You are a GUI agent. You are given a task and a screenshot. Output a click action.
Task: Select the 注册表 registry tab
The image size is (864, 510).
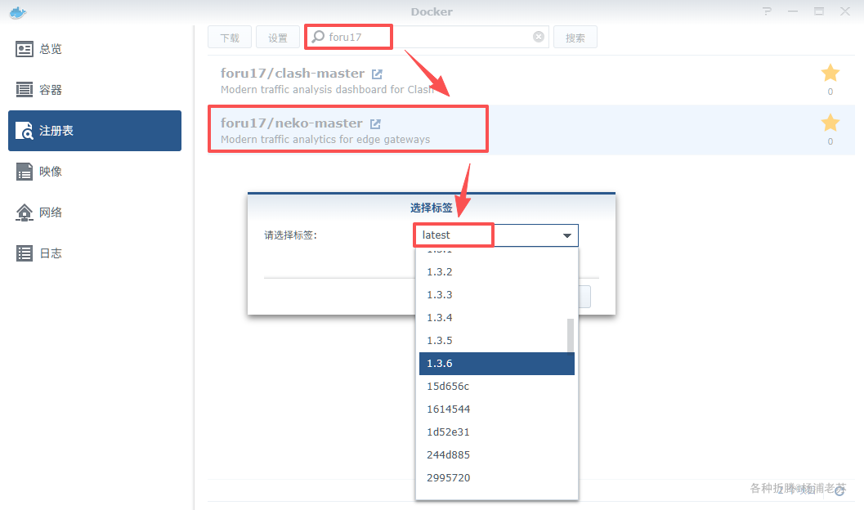[95, 131]
